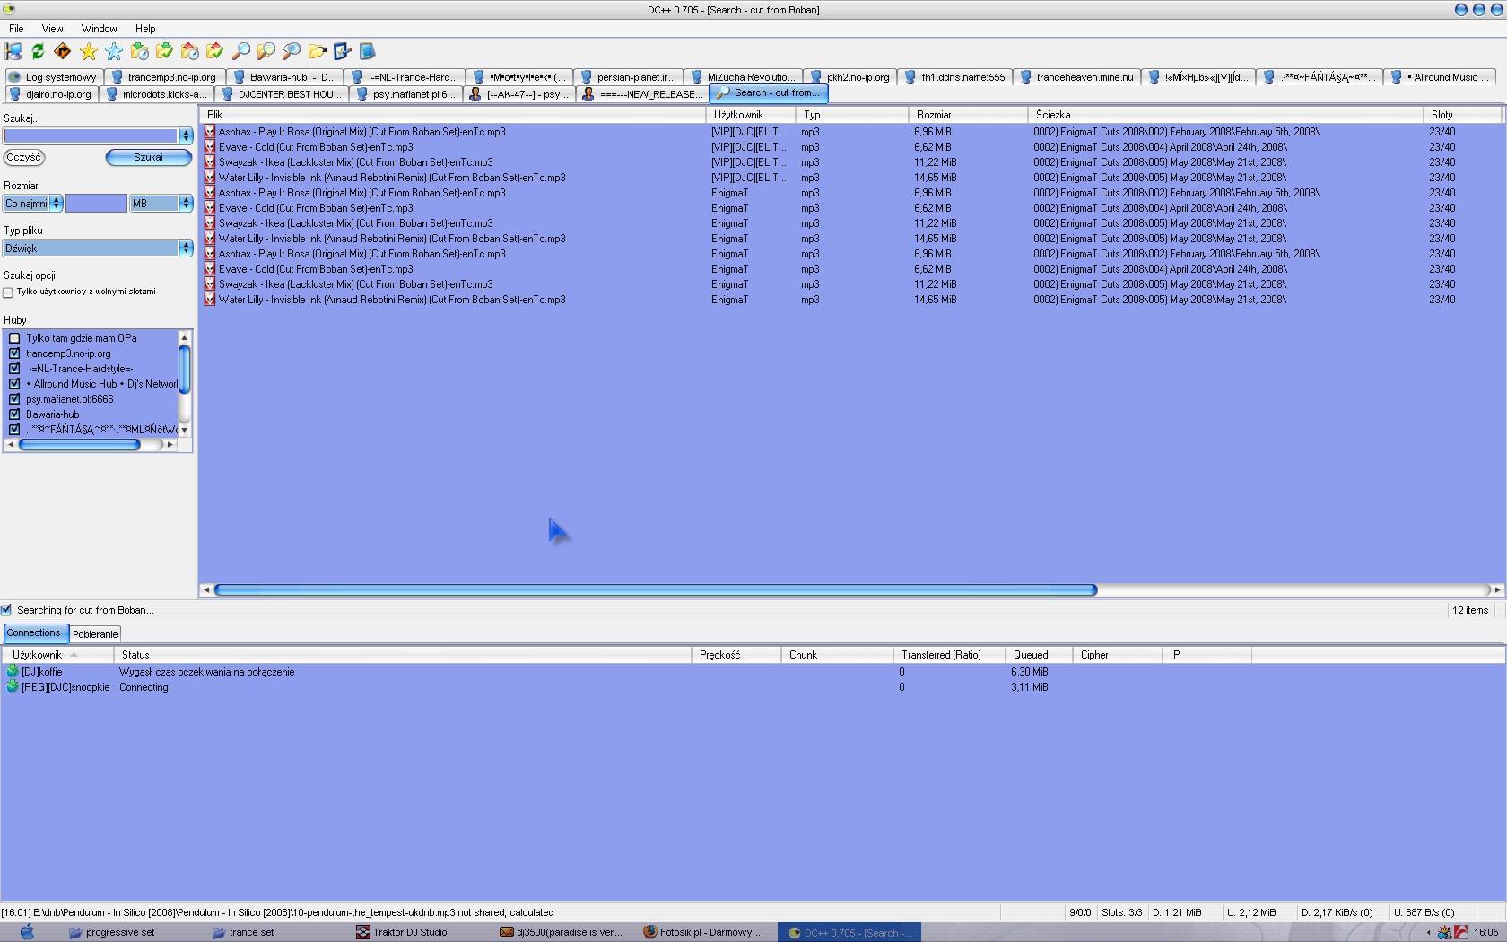Open the MB size unit dropdown
This screenshot has width=1507, height=942.
click(x=161, y=204)
